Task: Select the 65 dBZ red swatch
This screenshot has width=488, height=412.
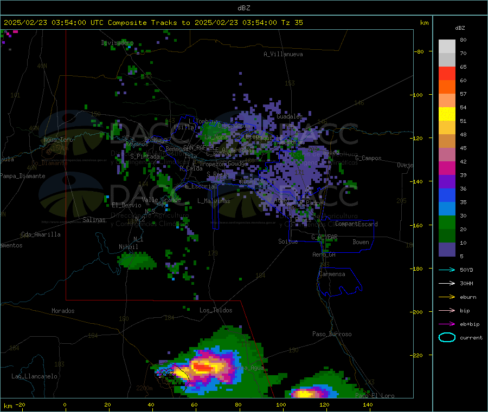Action: click(447, 73)
